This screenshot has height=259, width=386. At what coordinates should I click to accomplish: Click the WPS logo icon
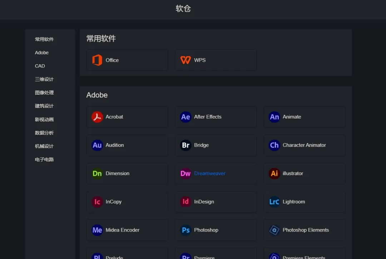point(185,60)
